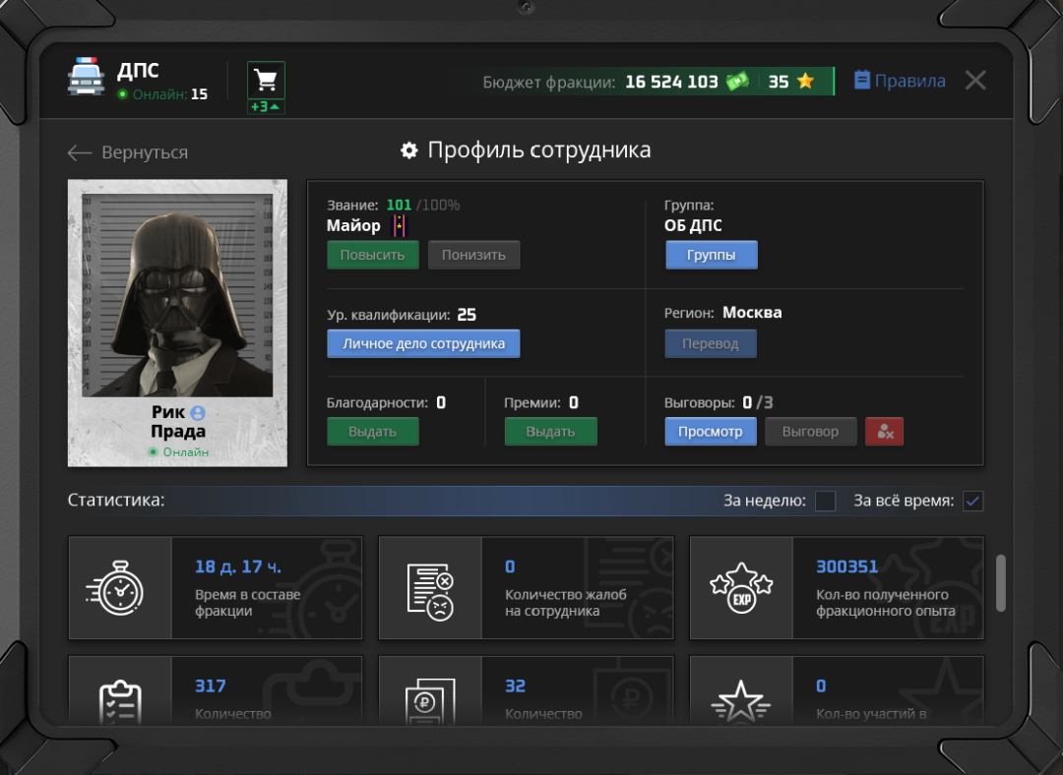
Task: Click the Перевод region transfer button
Action: [711, 343]
